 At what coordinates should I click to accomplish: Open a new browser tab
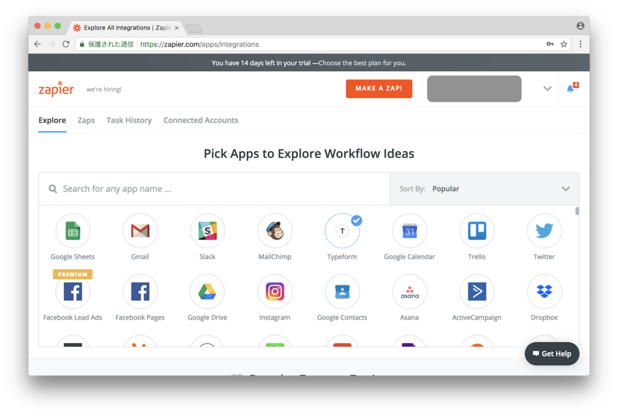coord(194,28)
